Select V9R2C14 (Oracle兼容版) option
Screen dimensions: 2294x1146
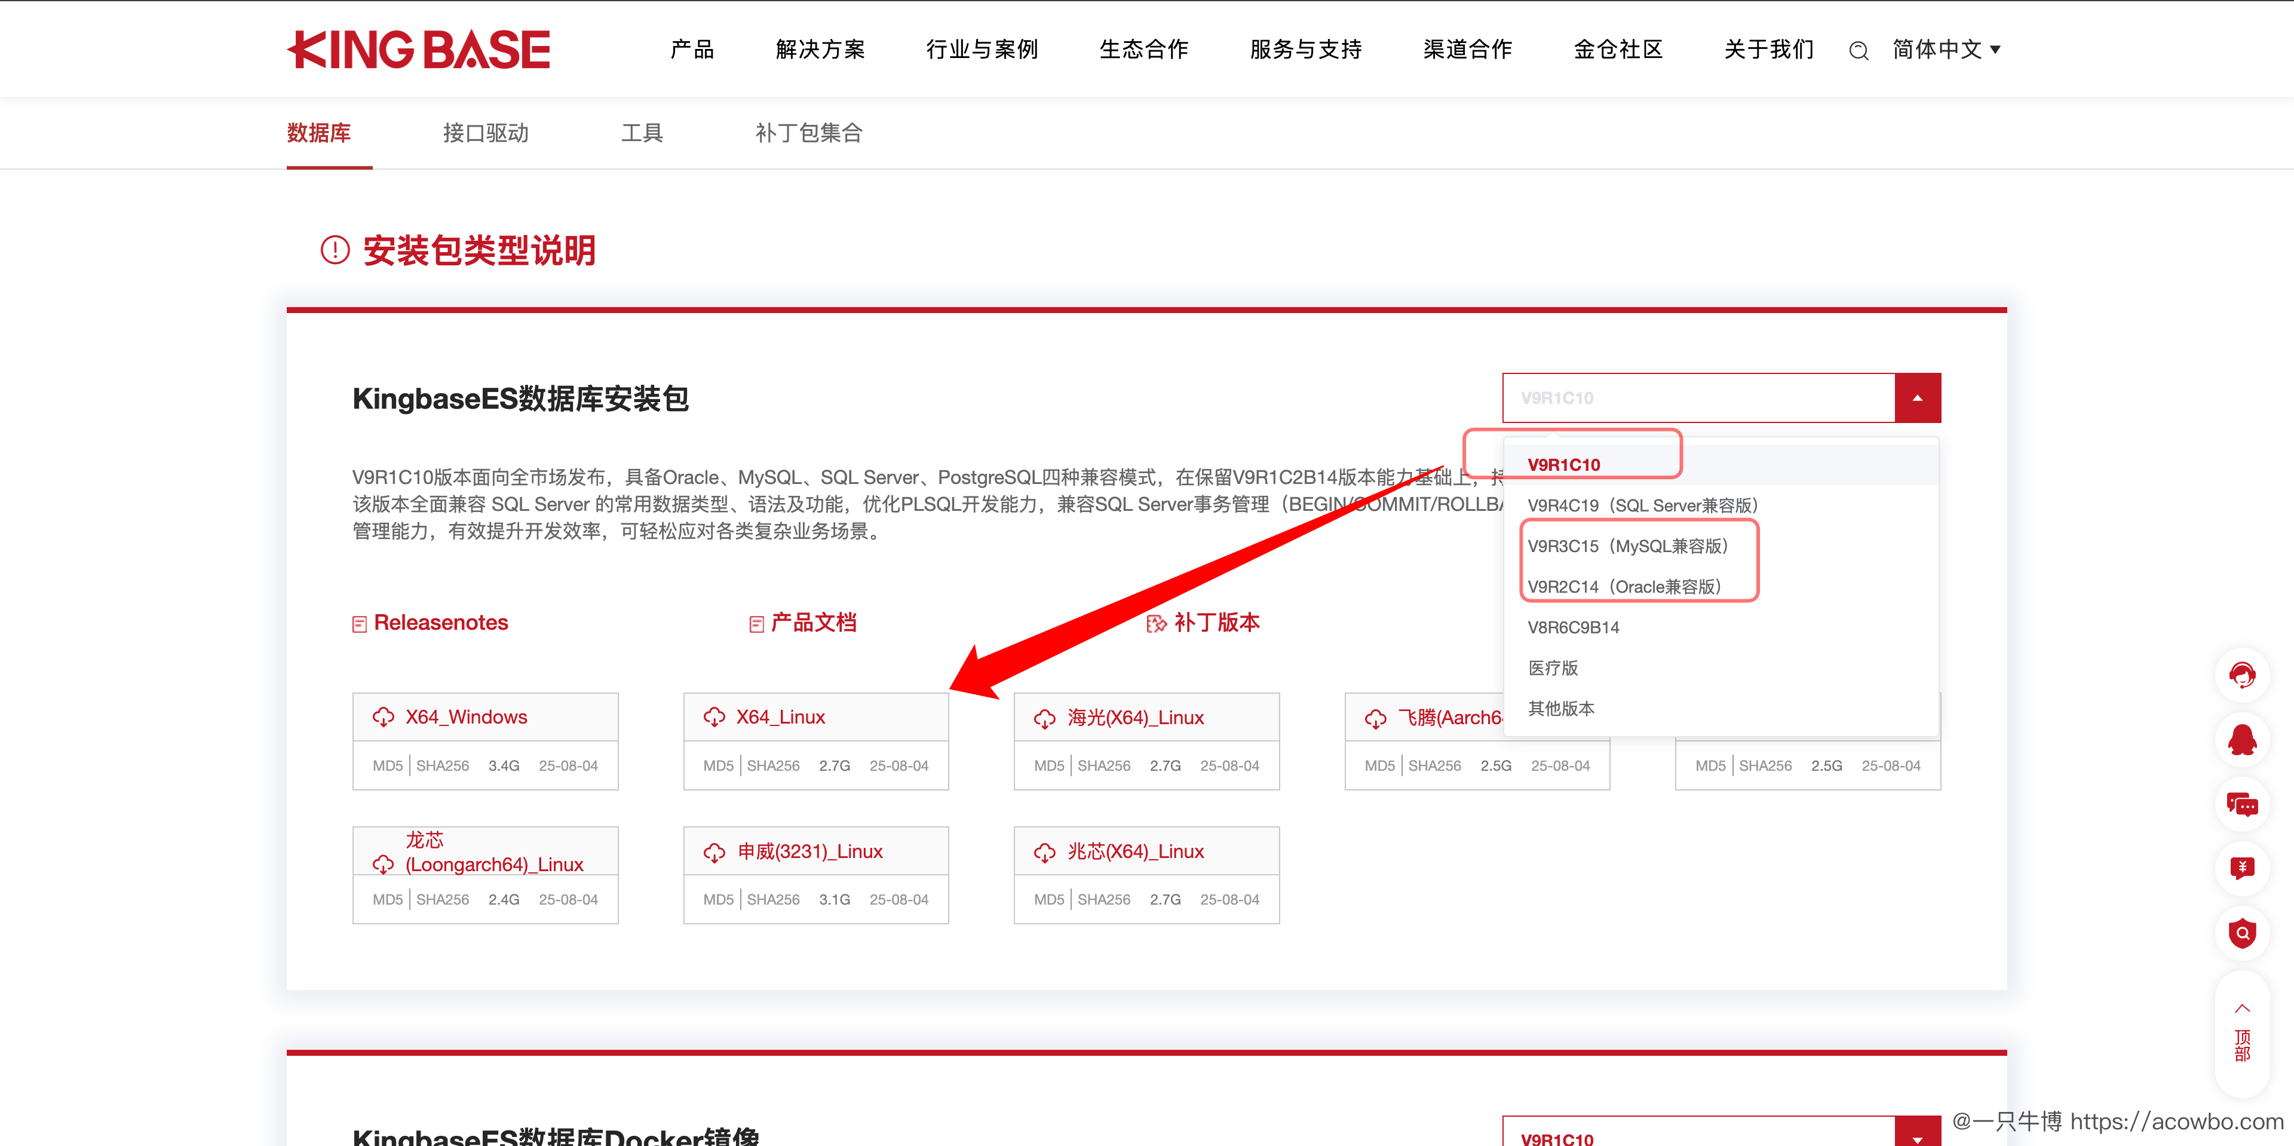(x=1720, y=587)
